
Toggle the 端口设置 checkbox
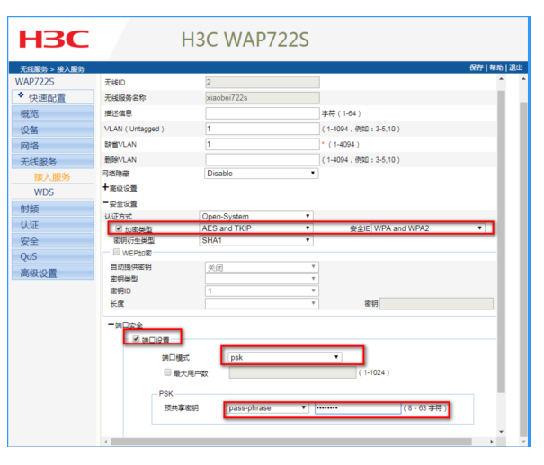click(137, 339)
